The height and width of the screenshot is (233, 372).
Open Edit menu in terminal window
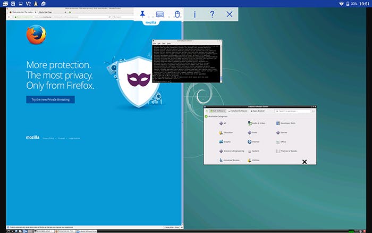(159, 44)
